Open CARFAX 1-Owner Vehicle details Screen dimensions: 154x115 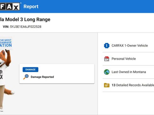pos(128,46)
